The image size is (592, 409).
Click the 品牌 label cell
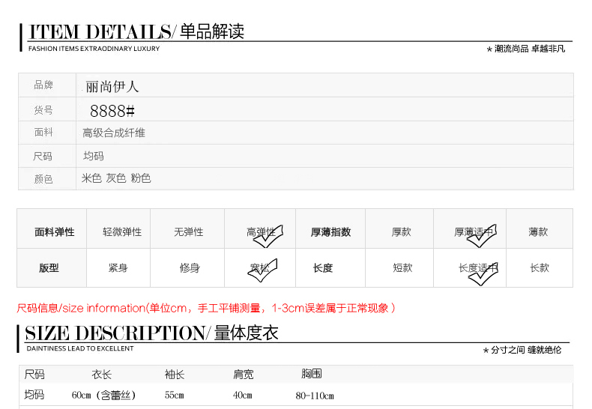(x=47, y=85)
